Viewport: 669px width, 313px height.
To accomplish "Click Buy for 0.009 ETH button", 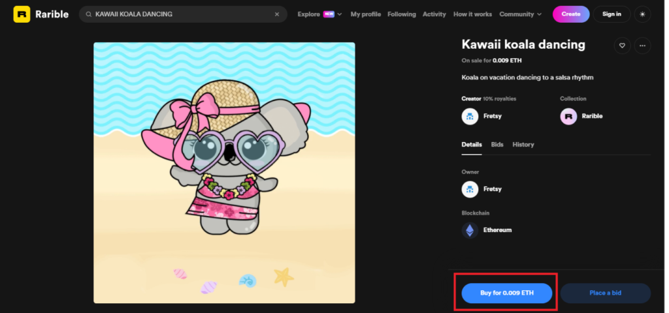I will [507, 293].
